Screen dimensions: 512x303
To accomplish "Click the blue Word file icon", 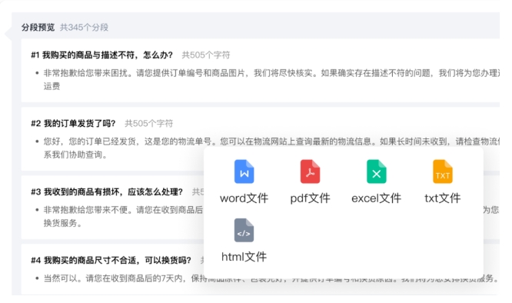I will (x=244, y=171).
